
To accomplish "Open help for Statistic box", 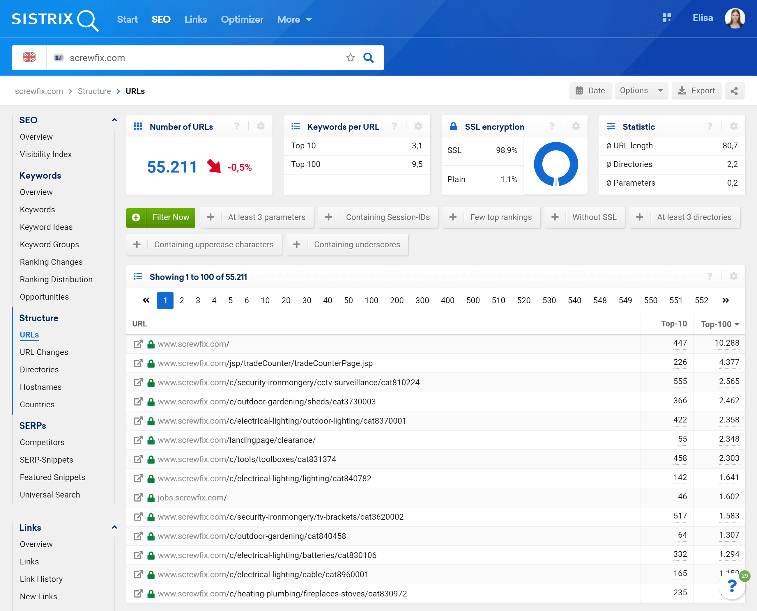I will pyautogui.click(x=710, y=126).
